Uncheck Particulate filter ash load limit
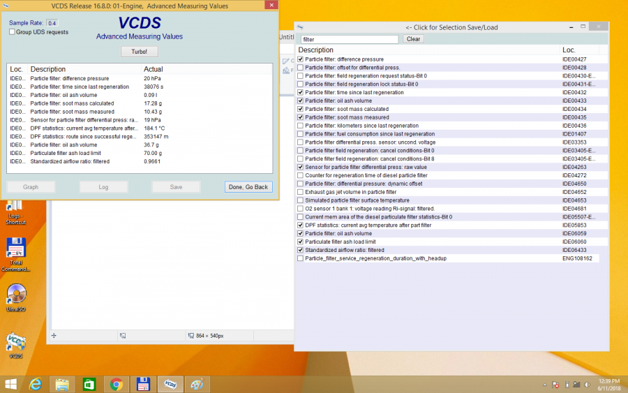The width and height of the screenshot is (628, 393). coord(300,242)
